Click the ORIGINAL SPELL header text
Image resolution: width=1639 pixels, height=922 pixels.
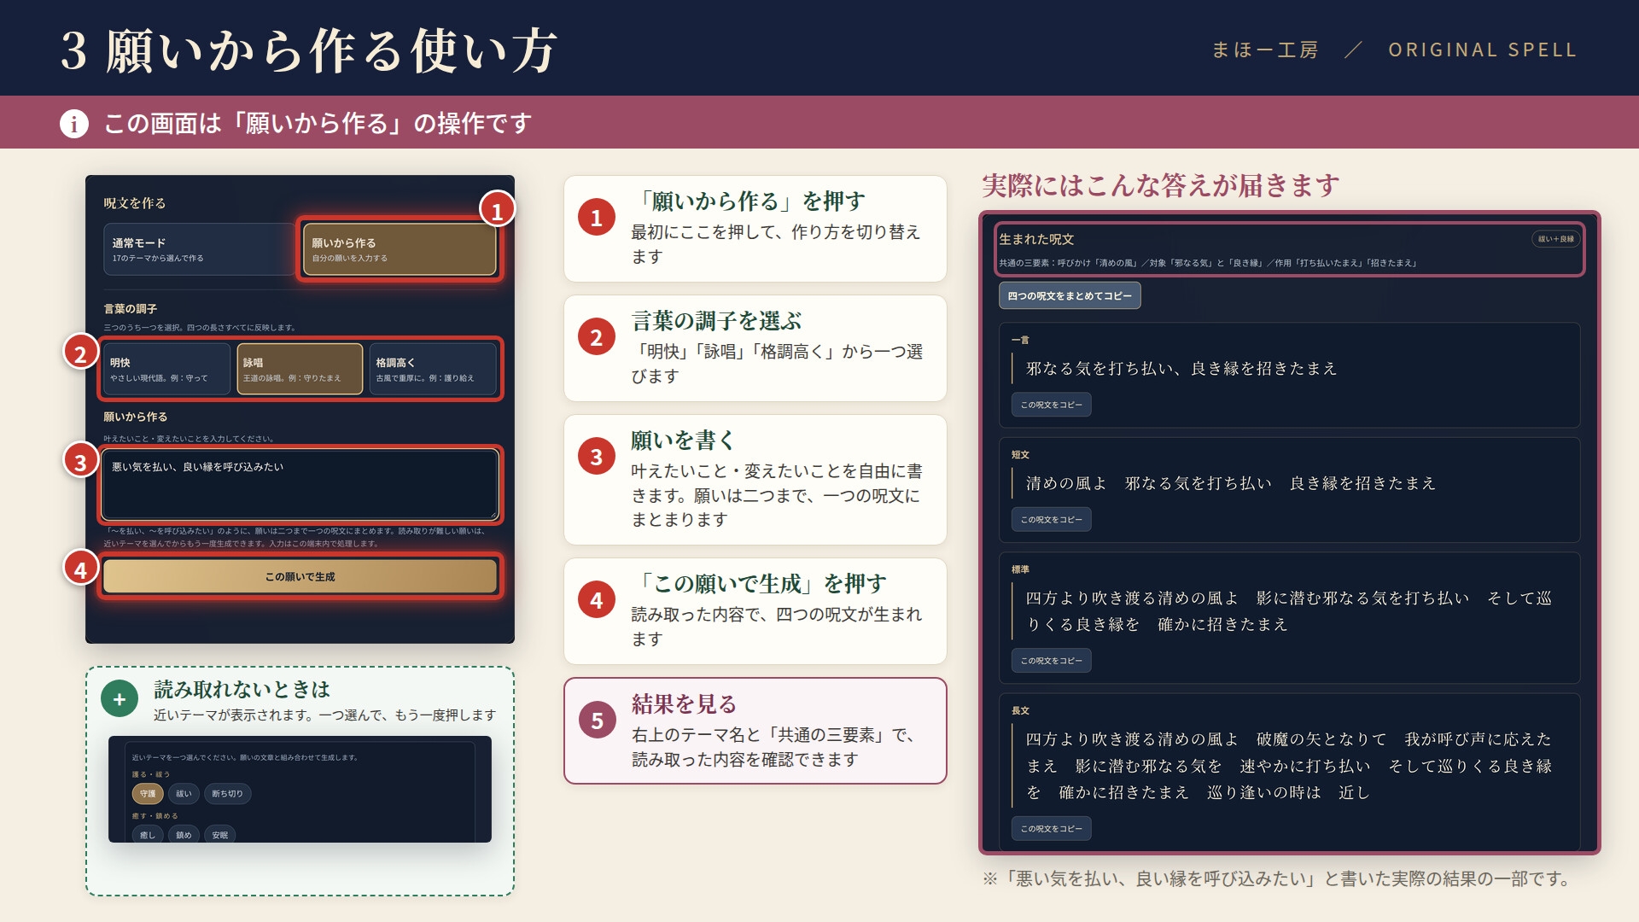coord(1482,50)
